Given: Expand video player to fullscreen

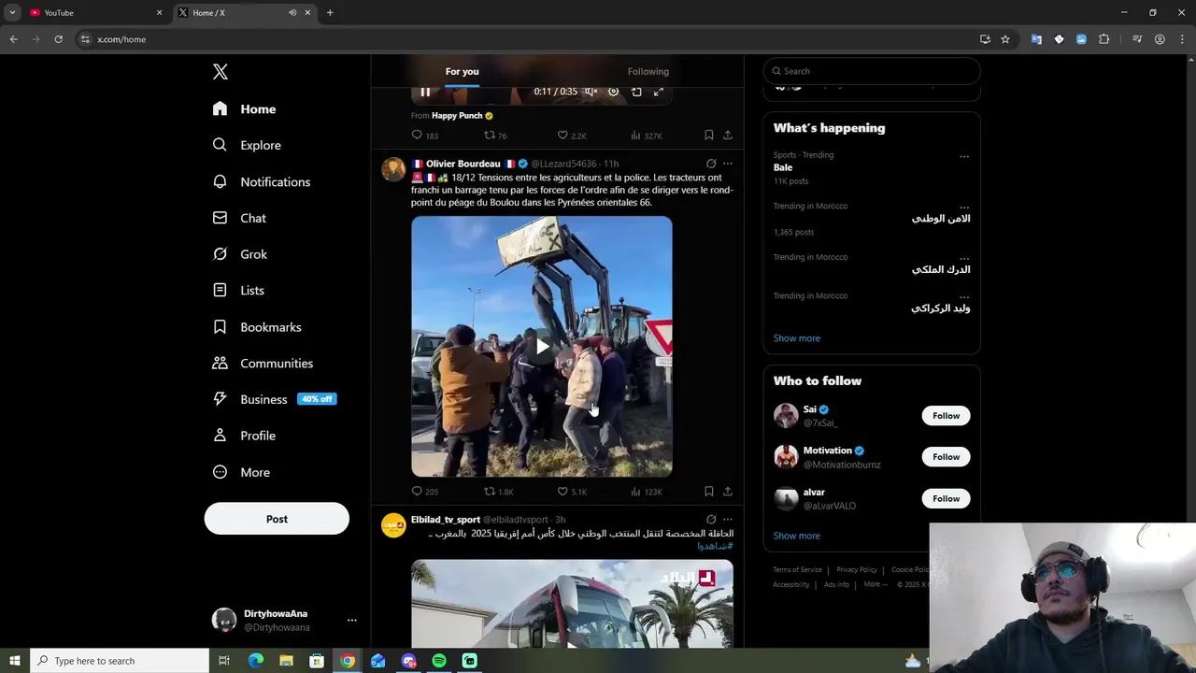Looking at the screenshot, I should click(x=659, y=92).
